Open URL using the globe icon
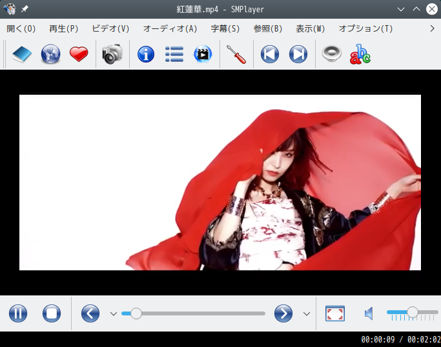Screen dimensions: 441x347 point(50,54)
